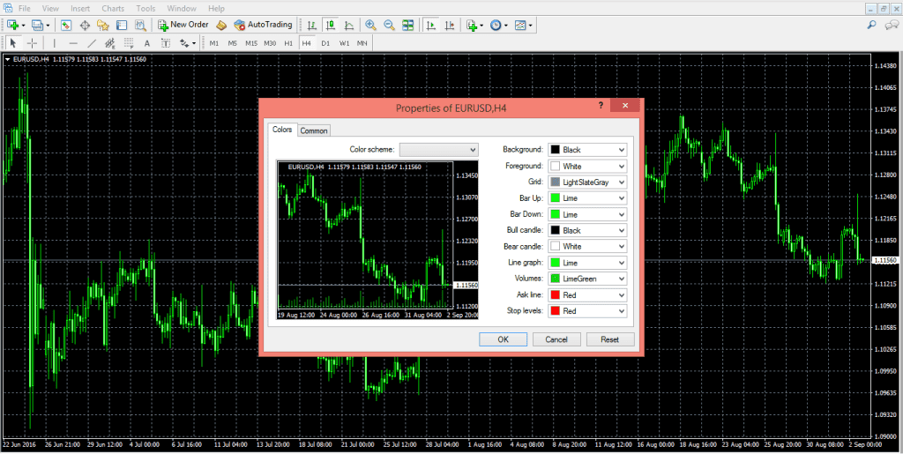The image size is (903, 454).
Task: Open the Bar Down color dropdown
Action: click(x=587, y=214)
